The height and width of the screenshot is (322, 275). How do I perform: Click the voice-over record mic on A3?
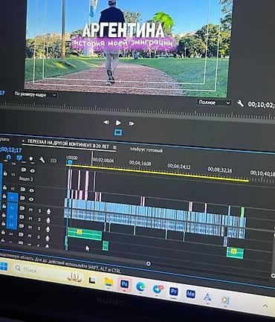[48, 229]
